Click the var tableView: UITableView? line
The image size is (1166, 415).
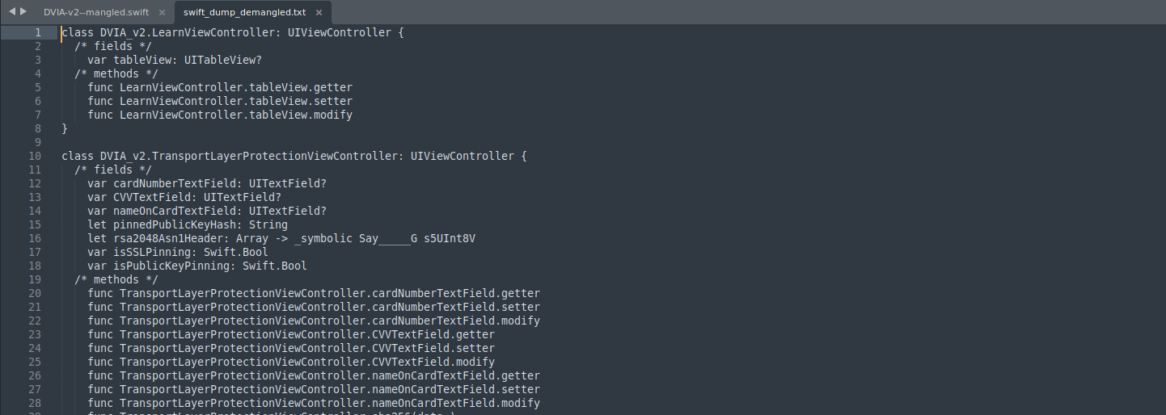174,61
